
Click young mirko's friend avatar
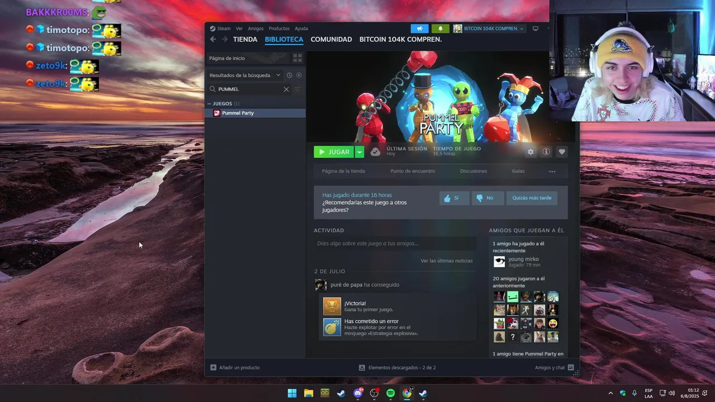(499, 262)
